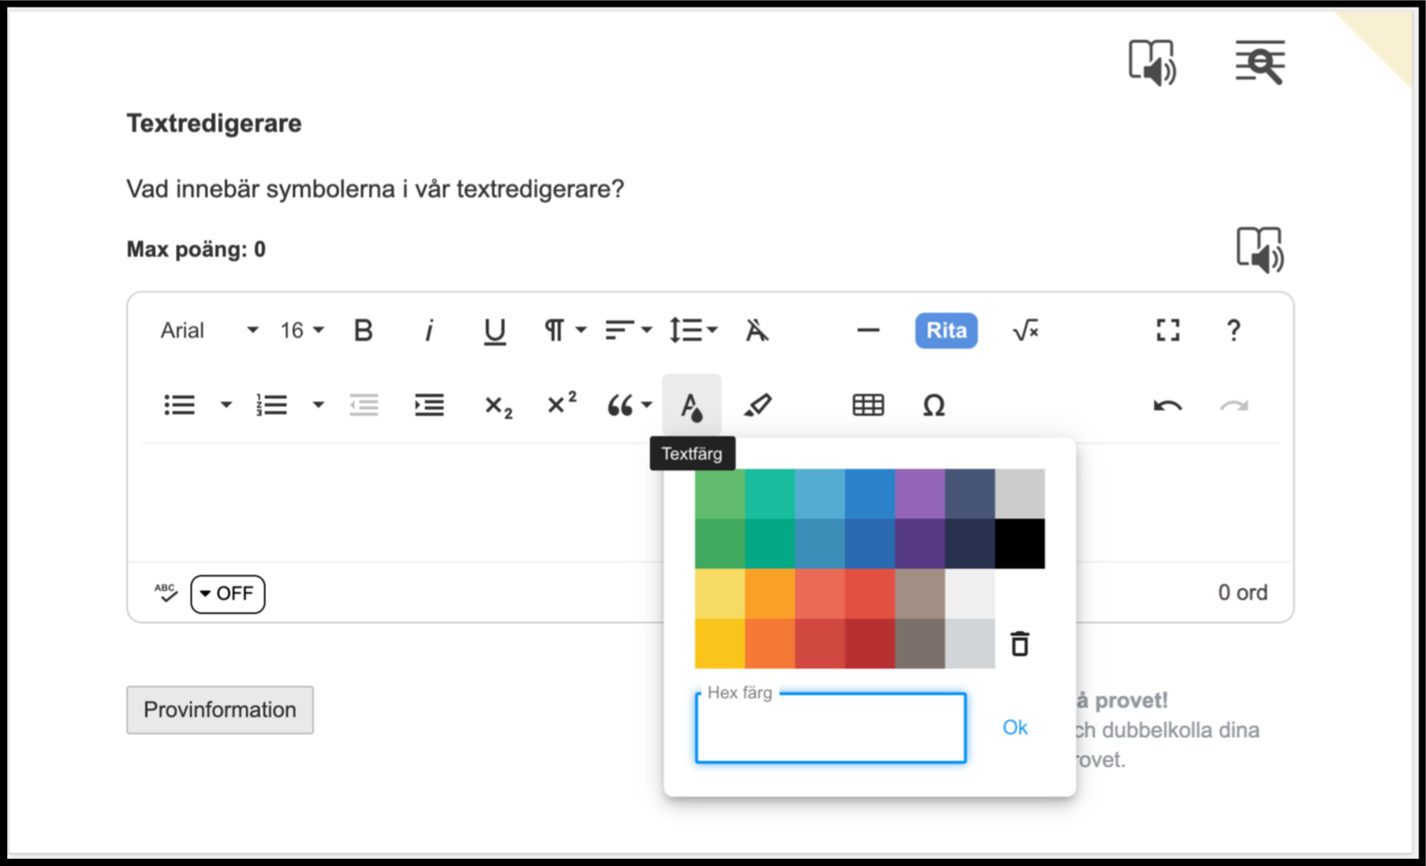Click the Provinformation button

coord(220,710)
